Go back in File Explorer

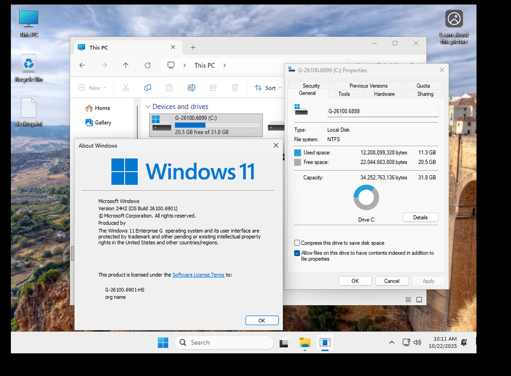click(82, 65)
